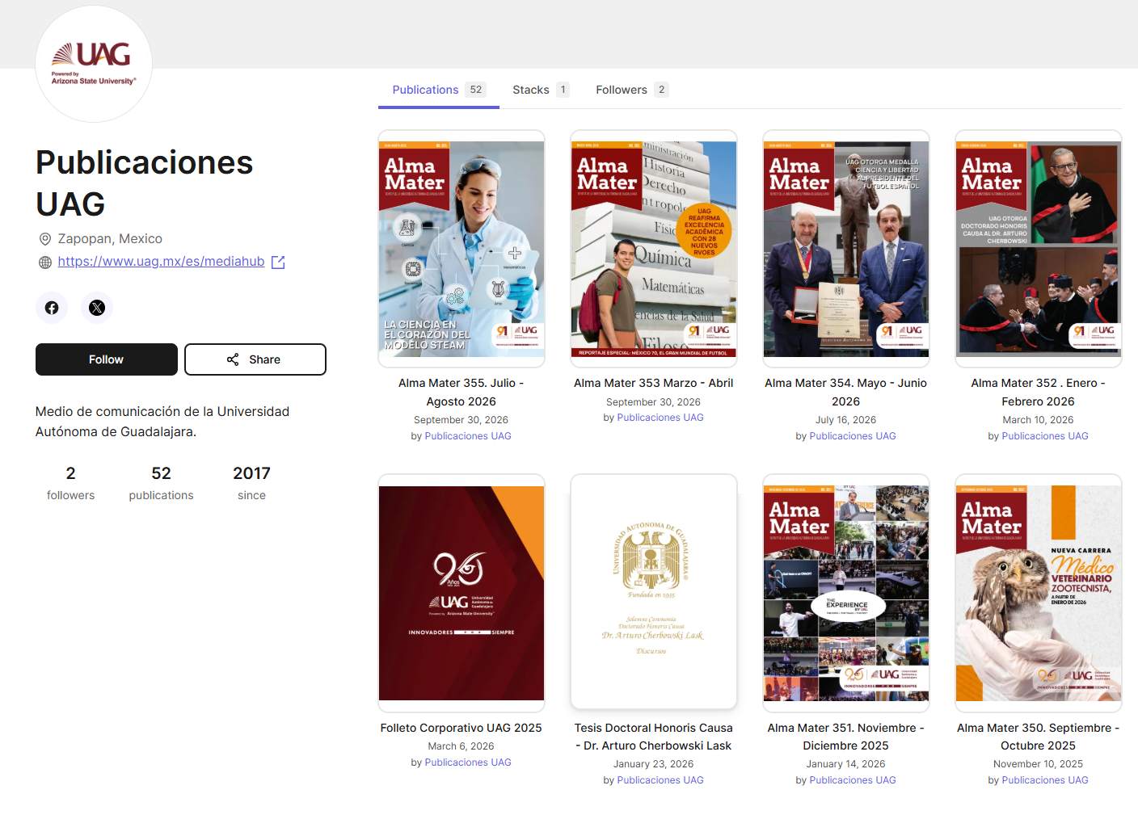Click Publicaciones UAG author link under Alma Mater 353
1138x815 pixels.
(x=660, y=418)
